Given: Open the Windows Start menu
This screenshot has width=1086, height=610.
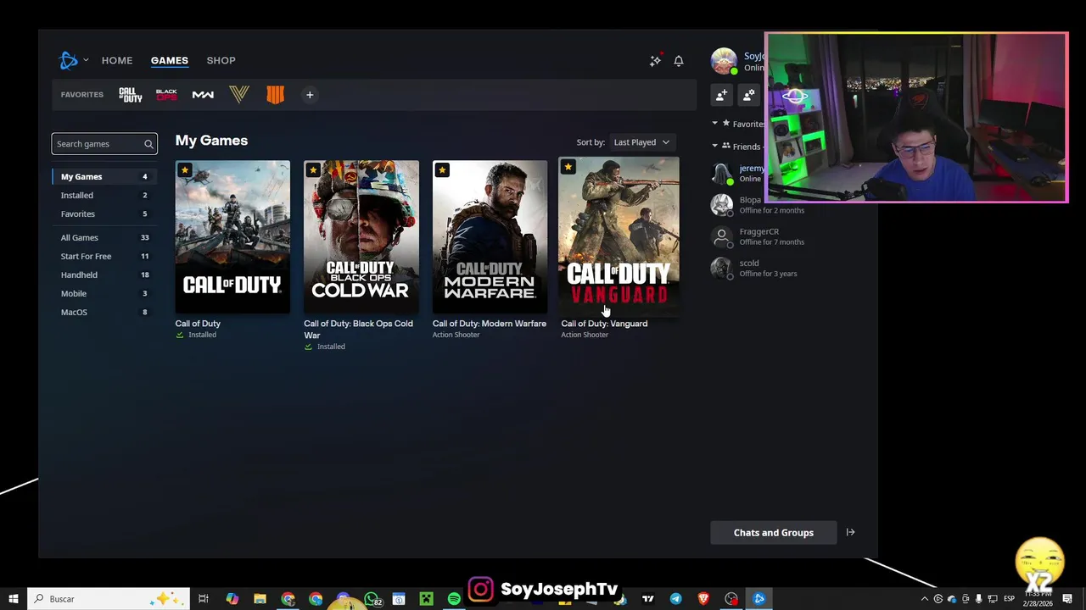Looking at the screenshot, I should [x=14, y=599].
